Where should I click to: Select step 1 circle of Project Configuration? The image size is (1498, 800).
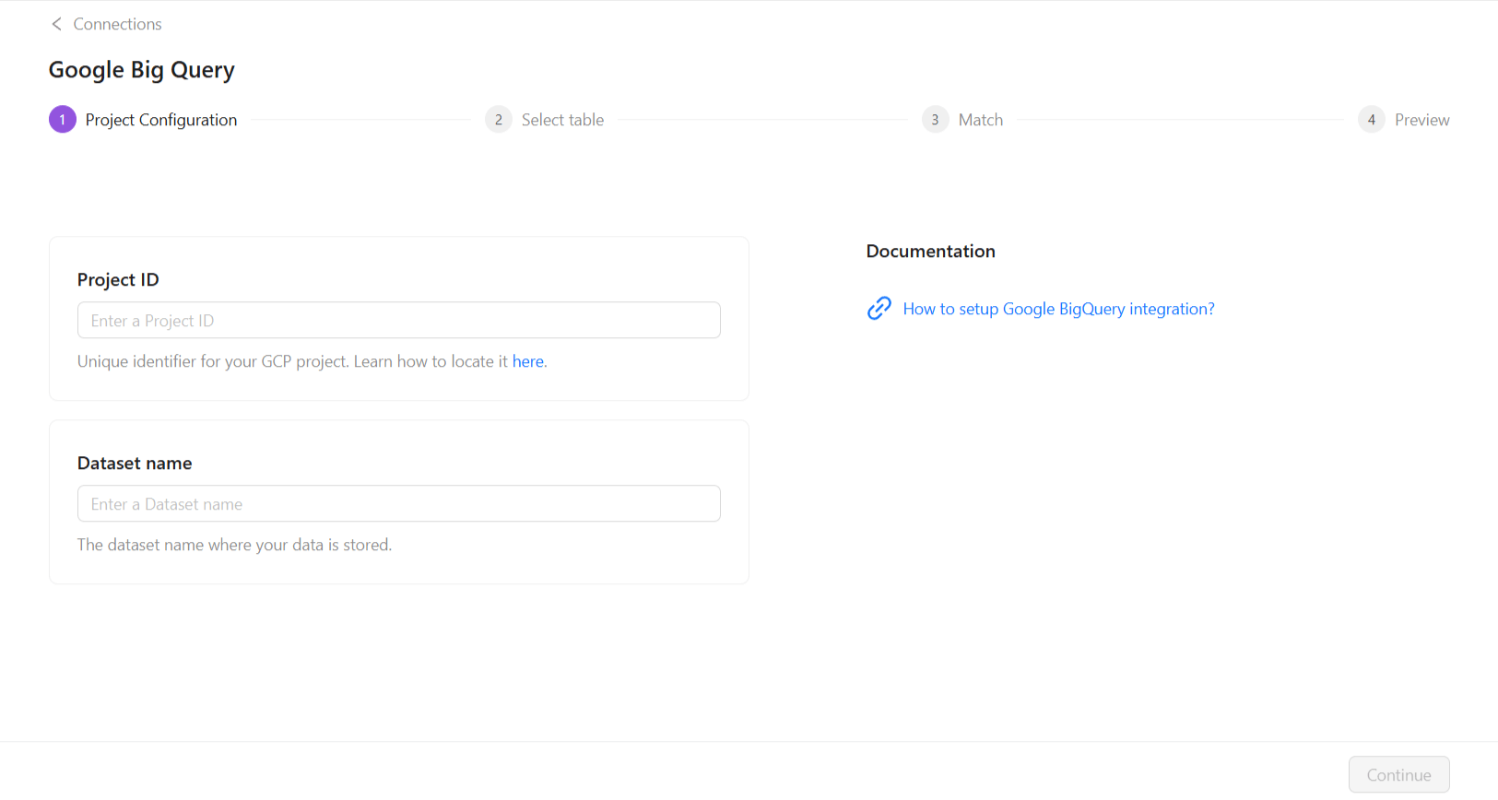coord(63,120)
